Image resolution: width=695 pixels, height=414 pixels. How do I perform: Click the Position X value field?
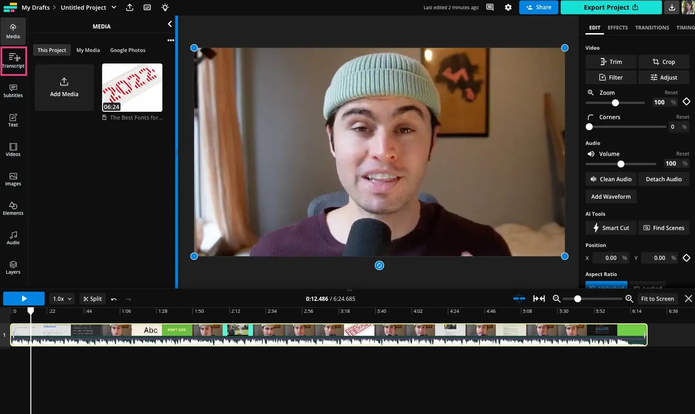611,258
